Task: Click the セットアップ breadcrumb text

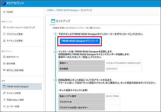Action: 86,10
